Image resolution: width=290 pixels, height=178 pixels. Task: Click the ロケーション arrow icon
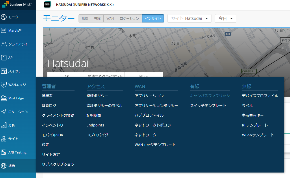point(4,112)
